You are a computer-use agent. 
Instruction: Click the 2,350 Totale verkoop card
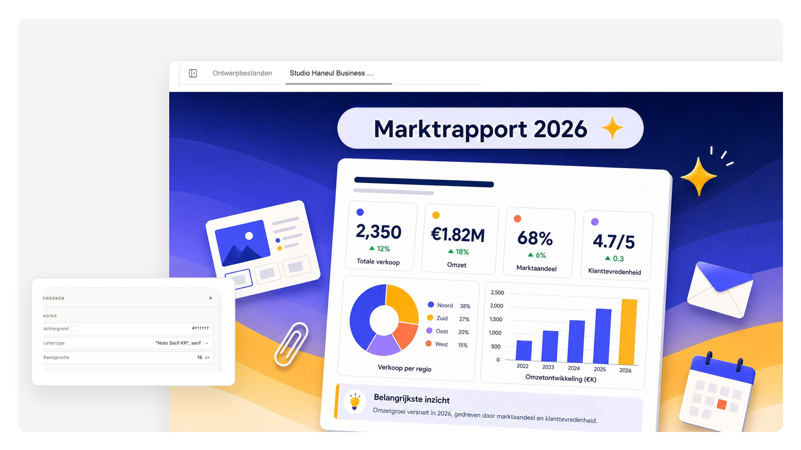point(380,236)
